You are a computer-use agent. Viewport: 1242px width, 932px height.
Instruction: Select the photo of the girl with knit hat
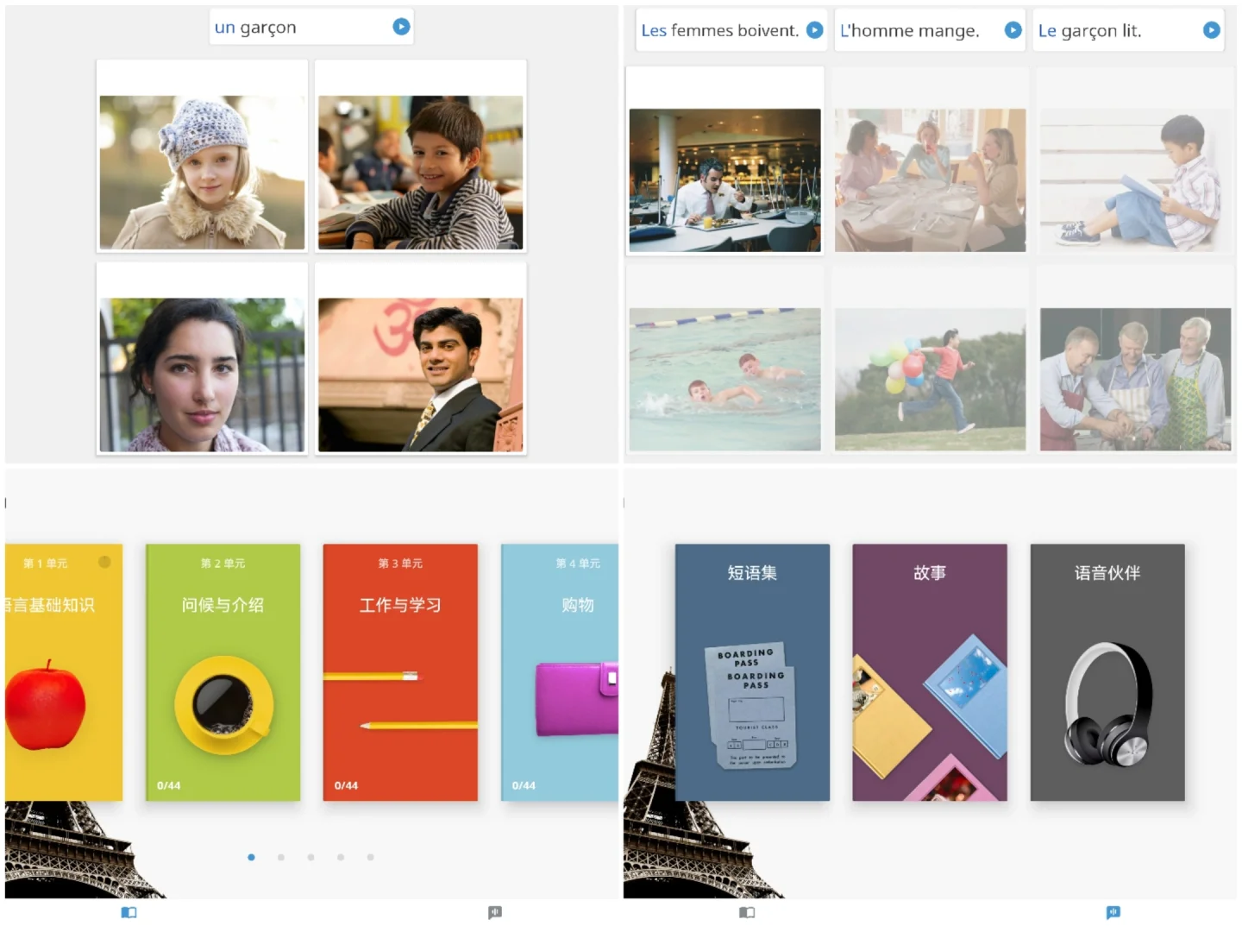coord(202,173)
